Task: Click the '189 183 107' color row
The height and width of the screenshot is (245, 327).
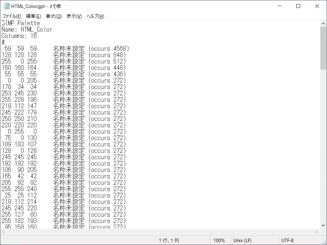Action: [64, 145]
